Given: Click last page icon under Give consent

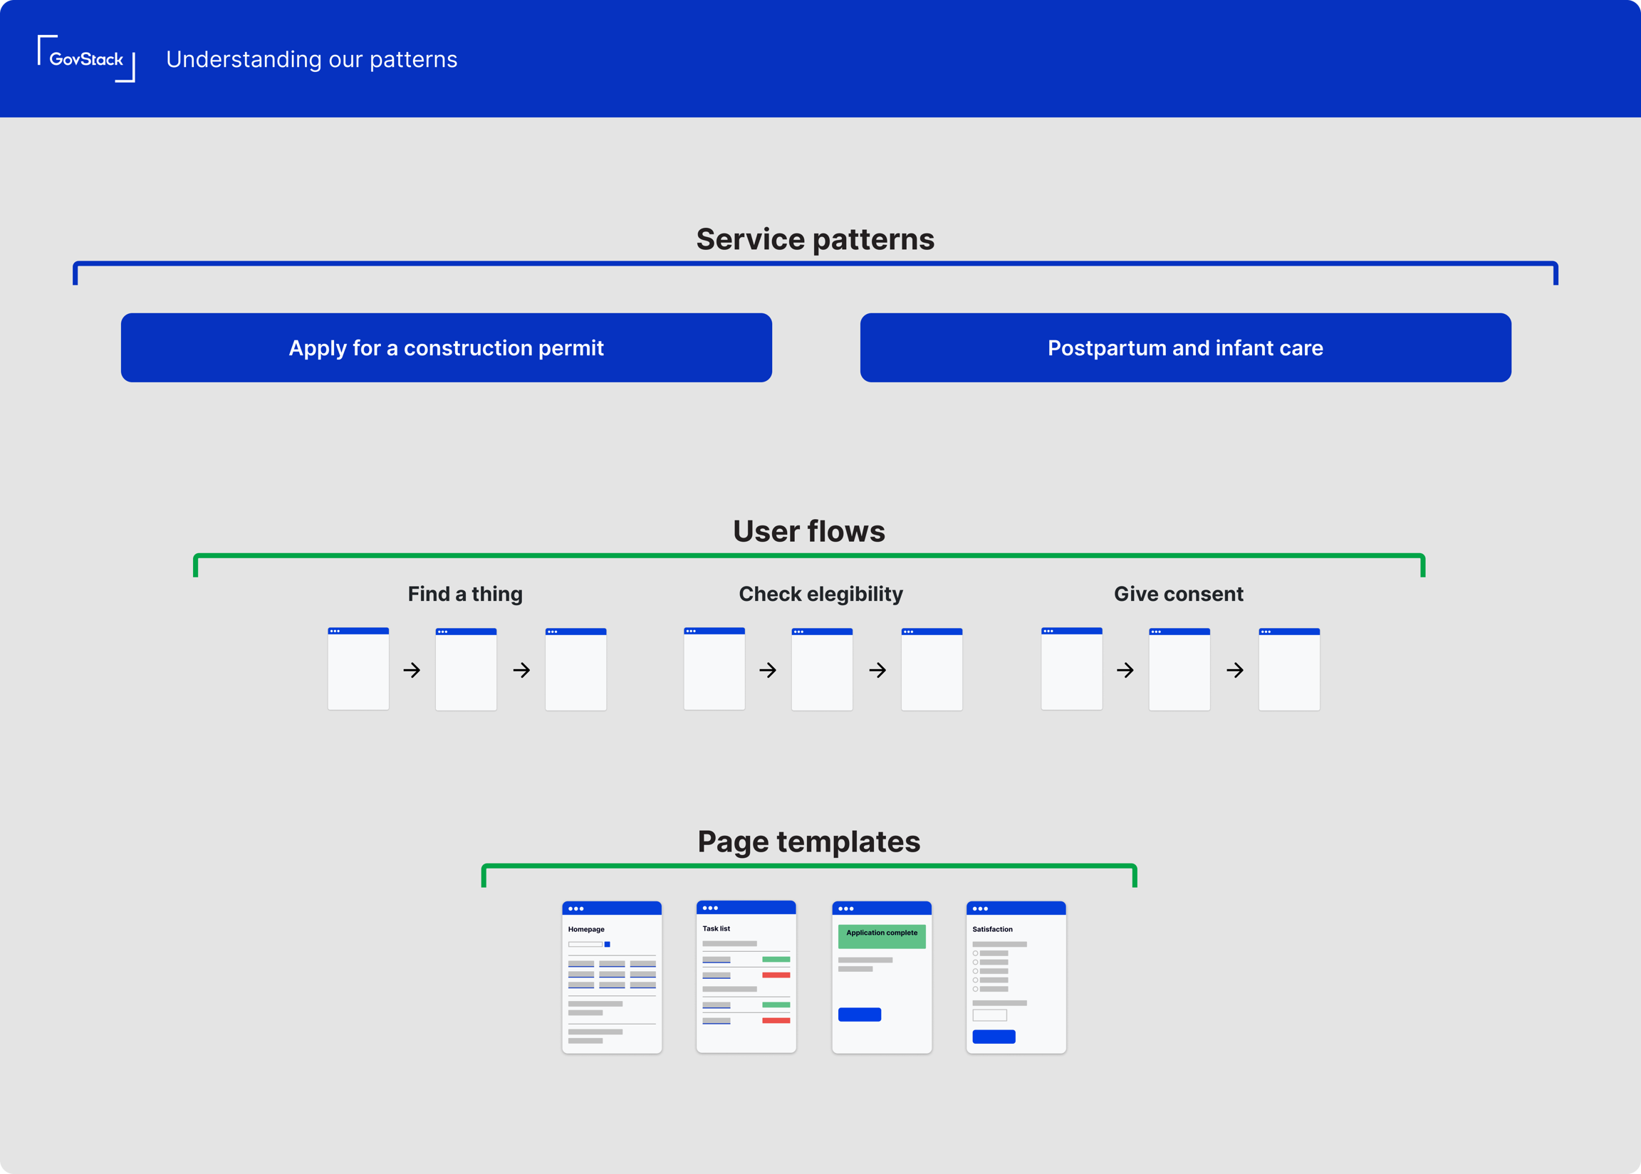Looking at the screenshot, I should click(x=1288, y=669).
